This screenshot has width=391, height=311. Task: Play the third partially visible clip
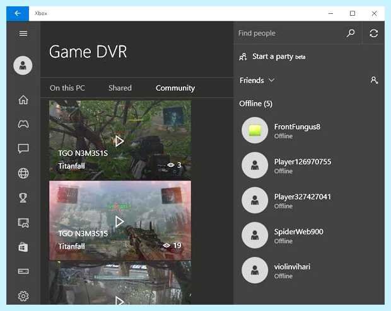pos(119,300)
